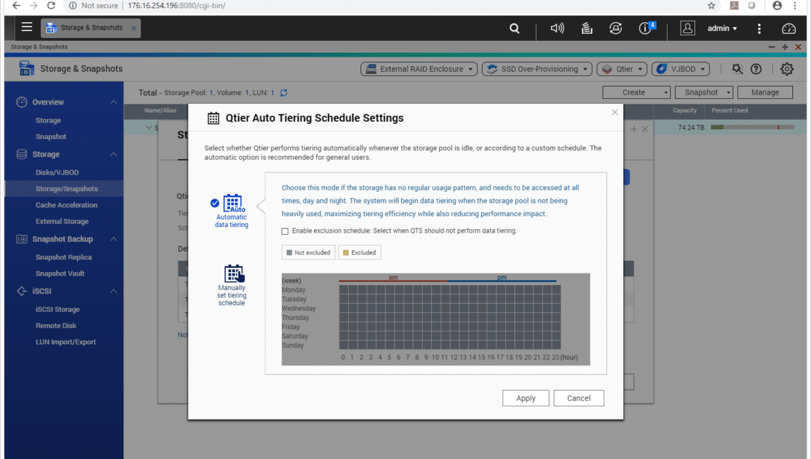The image size is (811, 459).
Task: Click the Percent Used capacity bar
Action: point(753,127)
